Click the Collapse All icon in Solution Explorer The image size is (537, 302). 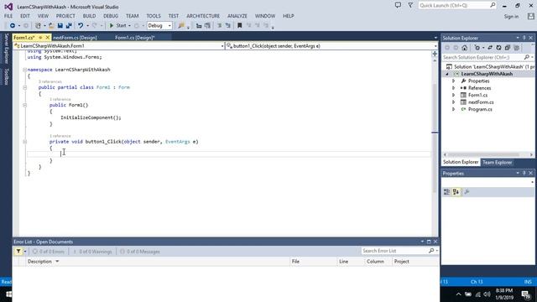[x=508, y=48]
